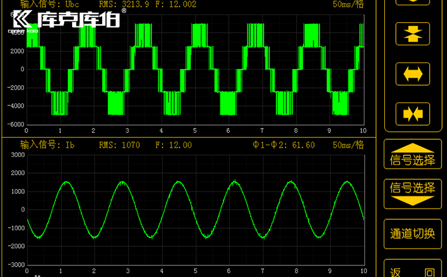The image size is (447, 277).
Task: Click the Φ1-Φ2 phase difference readout
Action: pyautogui.click(x=283, y=145)
